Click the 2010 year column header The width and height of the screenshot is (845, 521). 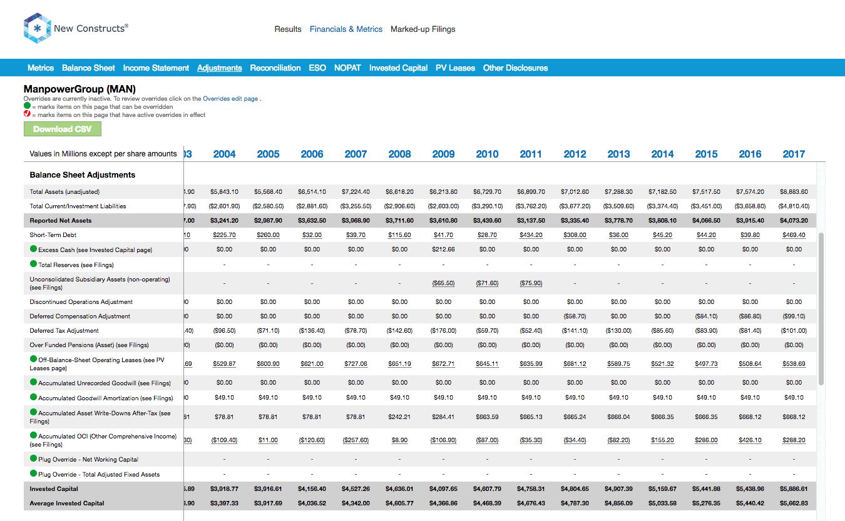[x=487, y=154]
